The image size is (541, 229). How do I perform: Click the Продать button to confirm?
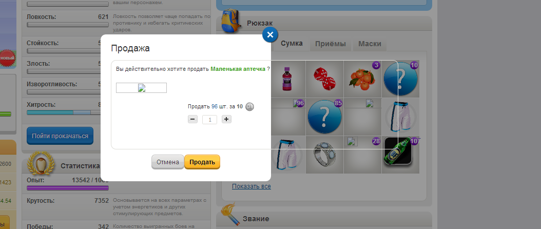(x=202, y=162)
